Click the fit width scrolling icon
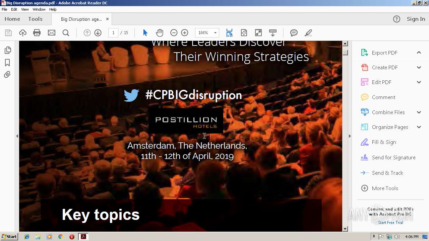 click(x=229, y=33)
